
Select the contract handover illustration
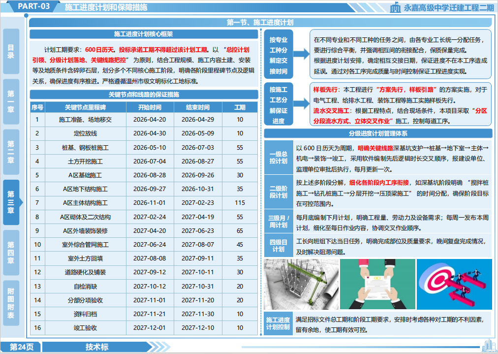pos(377,284)
